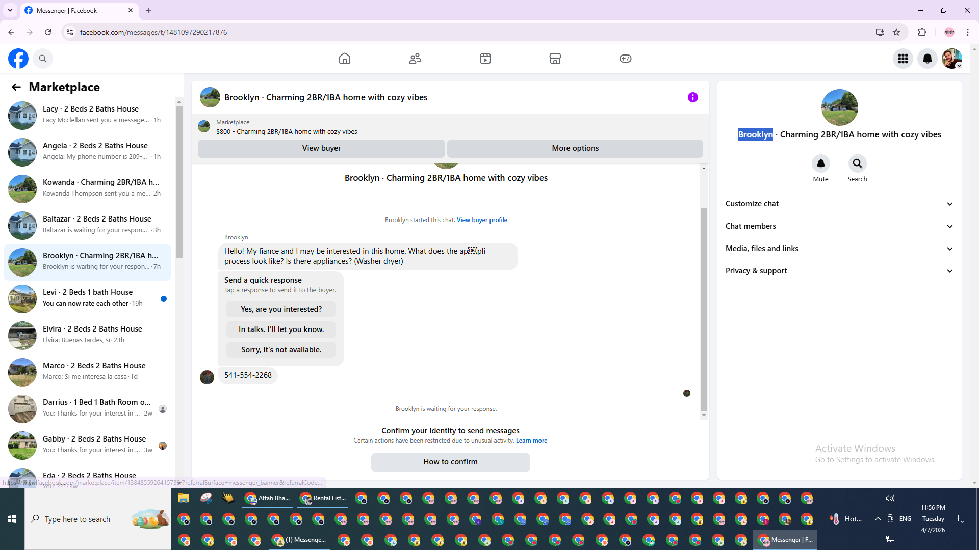Image resolution: width=979 pixels, height=550 pixels.
Task: Open Lacy 2 Beds 2 Baths House chat
Action: pyautogui.click(x=88, y=115)
